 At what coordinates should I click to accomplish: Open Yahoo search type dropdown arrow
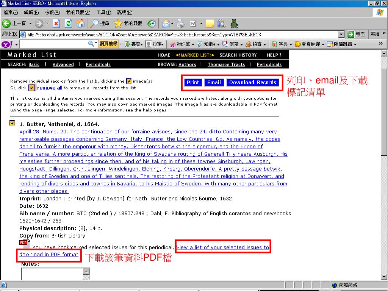(x=96, y=44)
